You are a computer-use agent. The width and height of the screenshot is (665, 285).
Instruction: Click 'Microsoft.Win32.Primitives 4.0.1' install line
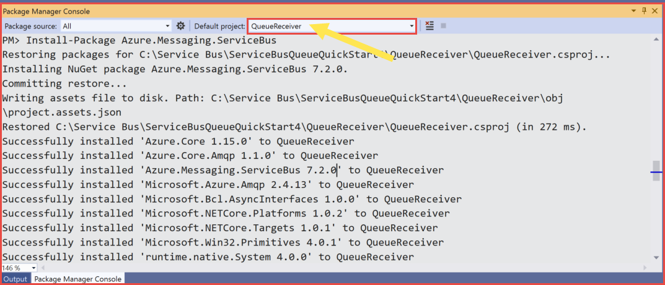coord(222,242)
